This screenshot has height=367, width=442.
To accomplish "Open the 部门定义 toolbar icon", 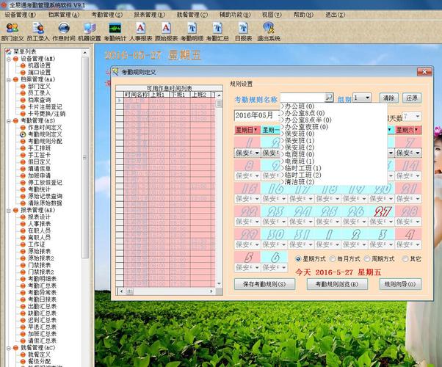I will point(12,32).
